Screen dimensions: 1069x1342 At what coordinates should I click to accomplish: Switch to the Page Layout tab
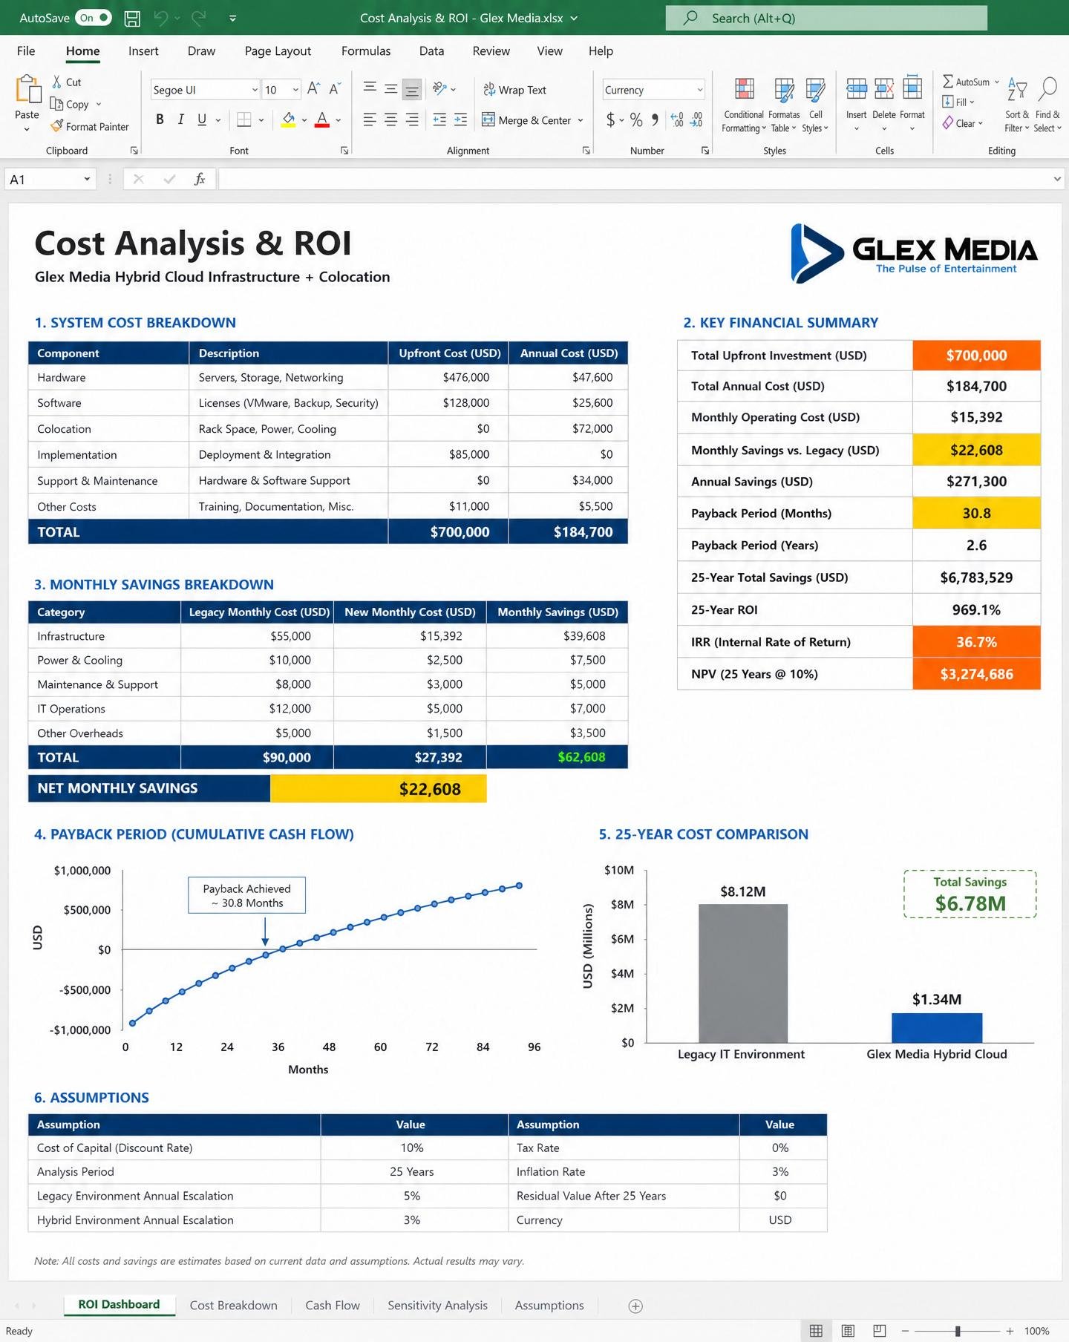pyautogui.click(x=278, y=50)
